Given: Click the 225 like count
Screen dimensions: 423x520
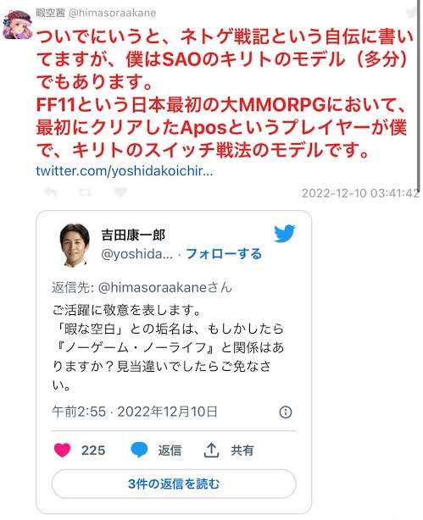Looking at the screenshot, I should [93, 451].
